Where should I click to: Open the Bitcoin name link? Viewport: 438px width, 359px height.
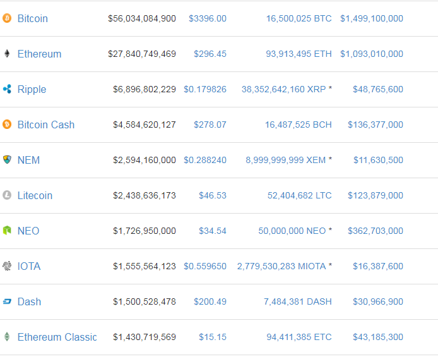[33, 18]
